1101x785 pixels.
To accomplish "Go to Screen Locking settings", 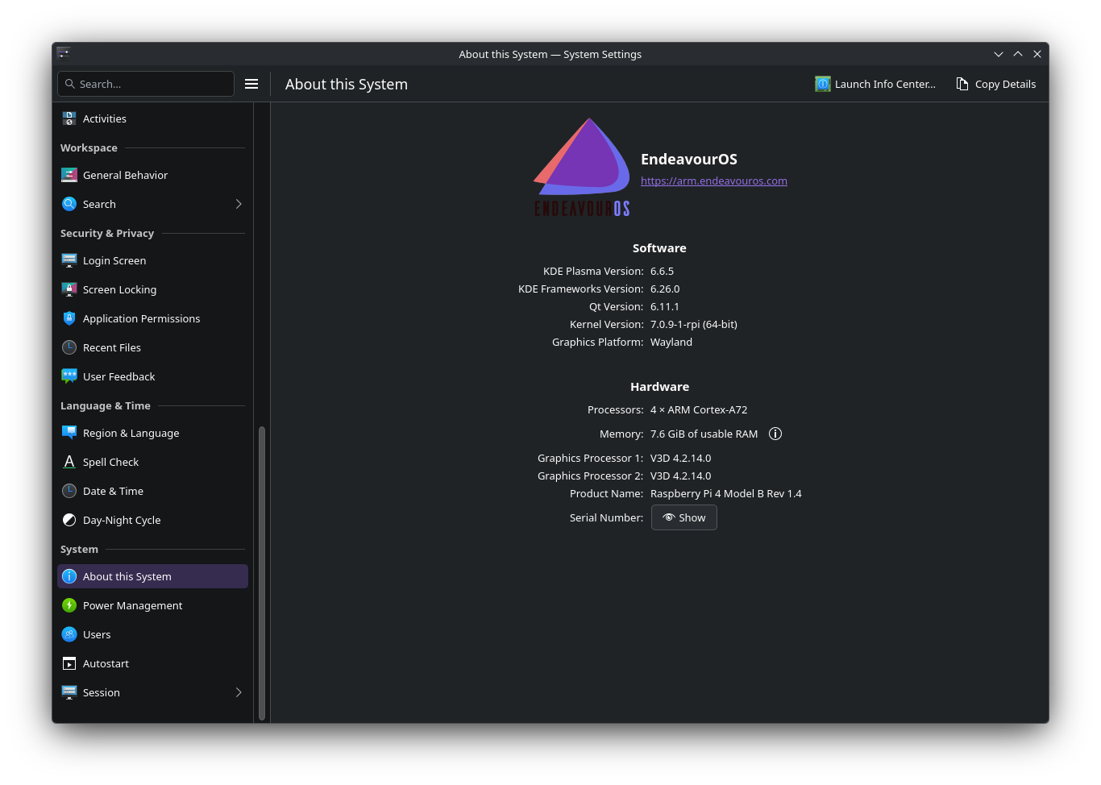I will (x=152, y=289).
